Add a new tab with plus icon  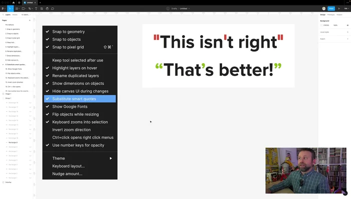40,3
